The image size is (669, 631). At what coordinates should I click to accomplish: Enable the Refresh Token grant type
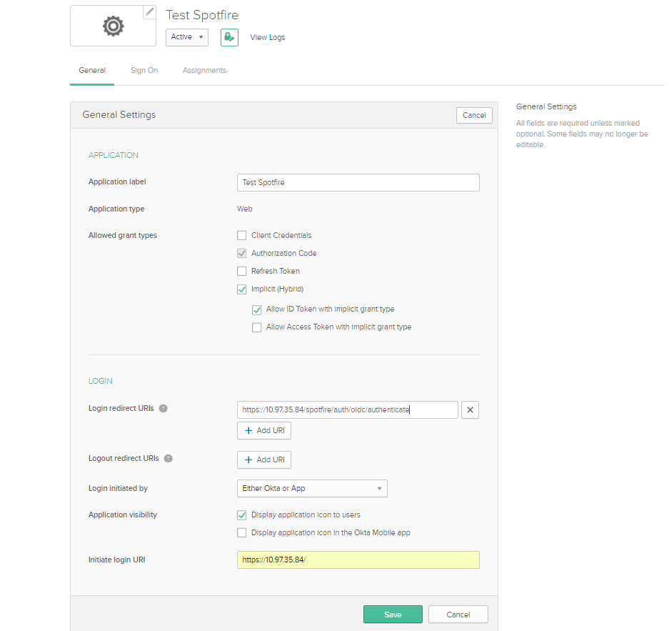tap(242, 271)
